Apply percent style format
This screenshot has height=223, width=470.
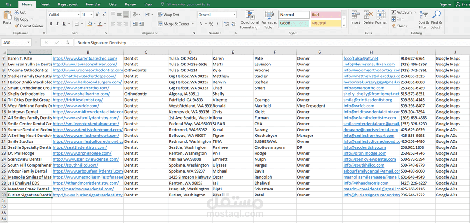(x=211, y=24)
